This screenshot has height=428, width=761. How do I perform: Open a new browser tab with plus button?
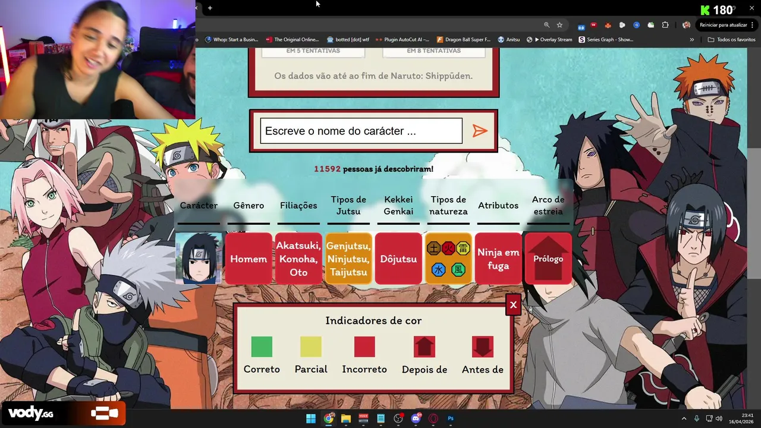[x=210, y=8]
